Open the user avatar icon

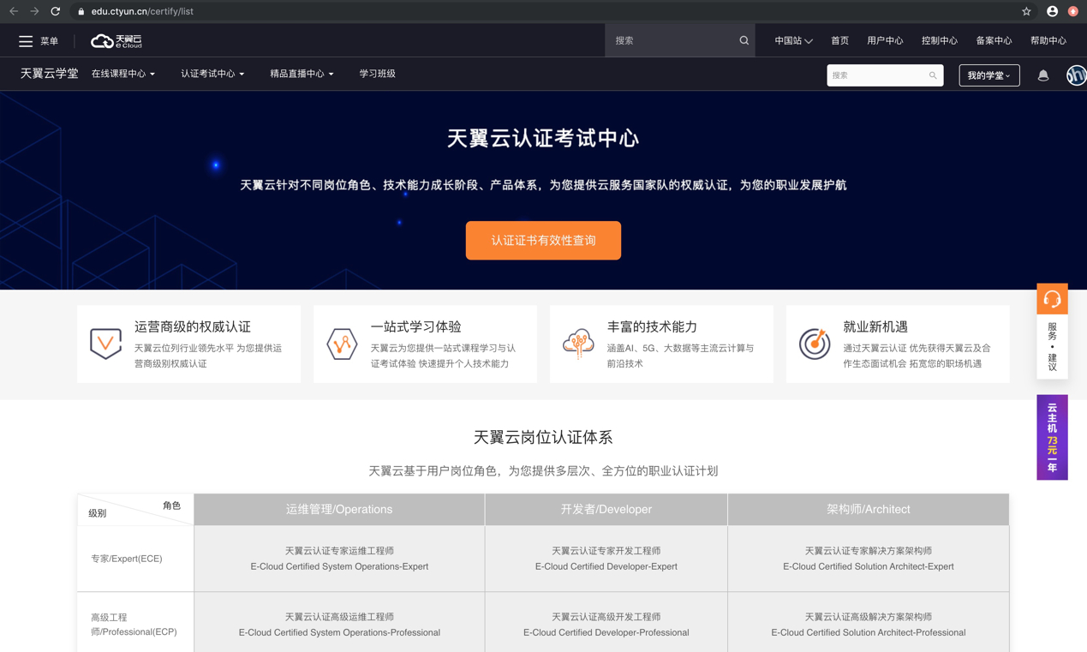pyautogui.click(x=1076, y=75)
